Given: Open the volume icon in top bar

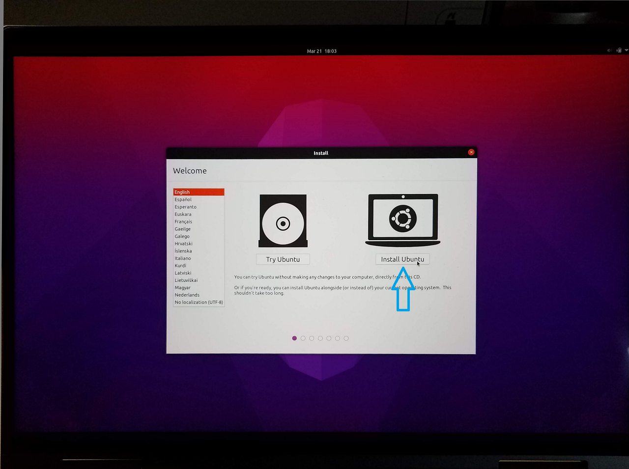Looking at the screenshot, I should pyautogui.click(x=609, y=51).
